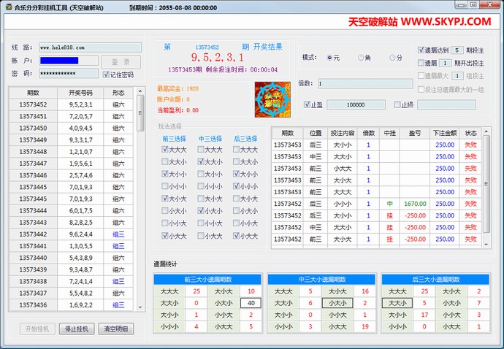504x349 pixels.
Task: Toggle the 记住密码 checkbox
Action: pyautogui.click(x=107, y=74)
